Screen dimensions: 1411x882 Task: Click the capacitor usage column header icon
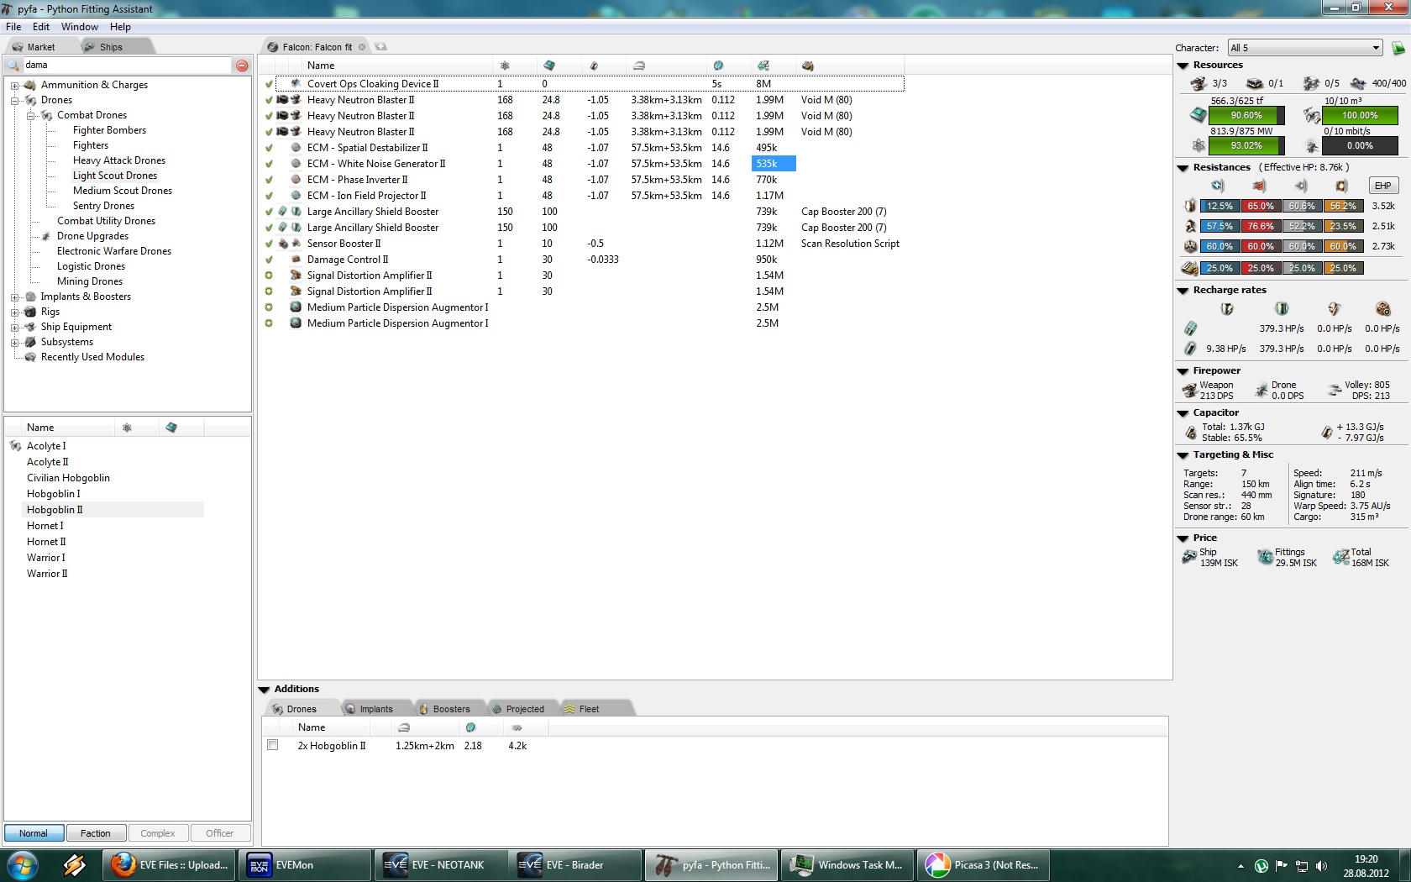pyautogui.click(x=594, y=66)
